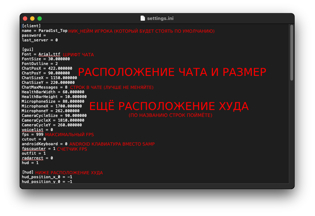The width and height of the screenshot is (315, 216).
Task: Click the 'hud_position_y_0 = -1' line
Action: coord(47,181)
